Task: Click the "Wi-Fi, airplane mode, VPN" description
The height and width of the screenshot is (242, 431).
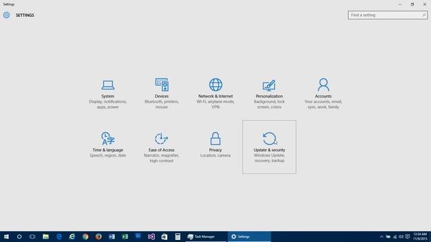Action: 215,104
